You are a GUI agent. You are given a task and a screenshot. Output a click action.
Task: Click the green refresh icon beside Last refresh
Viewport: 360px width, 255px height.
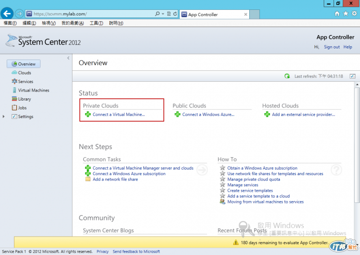coord(287,76)
